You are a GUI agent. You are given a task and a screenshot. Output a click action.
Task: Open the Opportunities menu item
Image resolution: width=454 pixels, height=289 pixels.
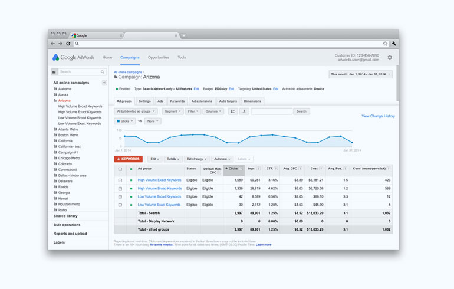(x=158, y=57)
